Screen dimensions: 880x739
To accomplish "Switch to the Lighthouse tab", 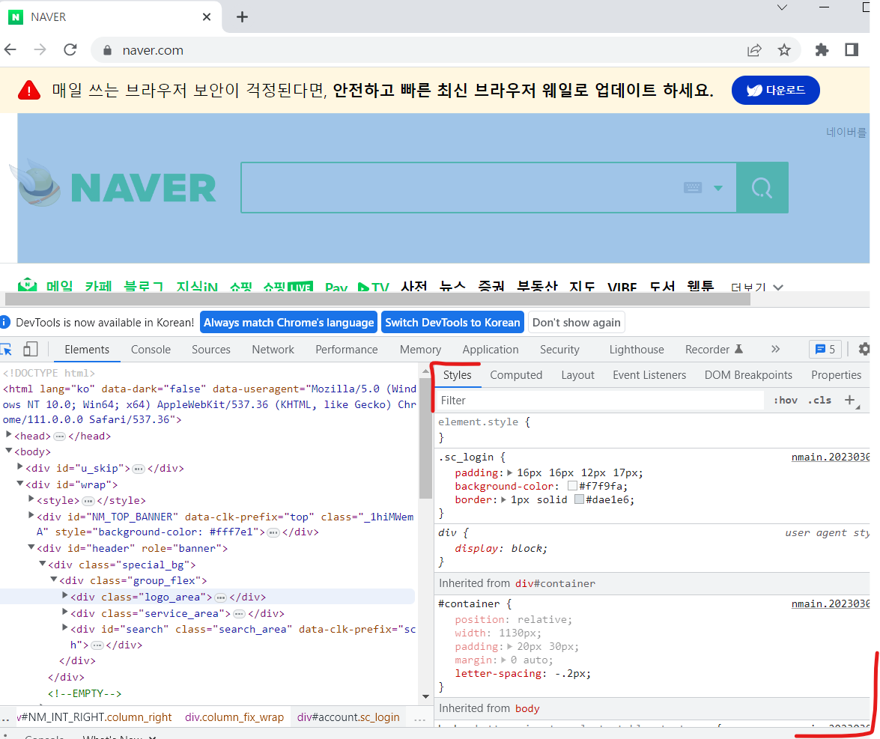I will 637,350.
